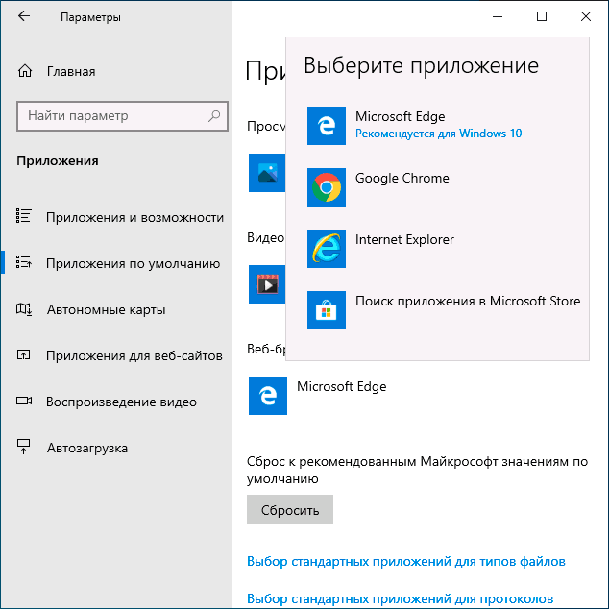The width and height of the screenshot is (609, 609).
Task: Select Google Chrome label in app chooser
Action: coord(402,178)
